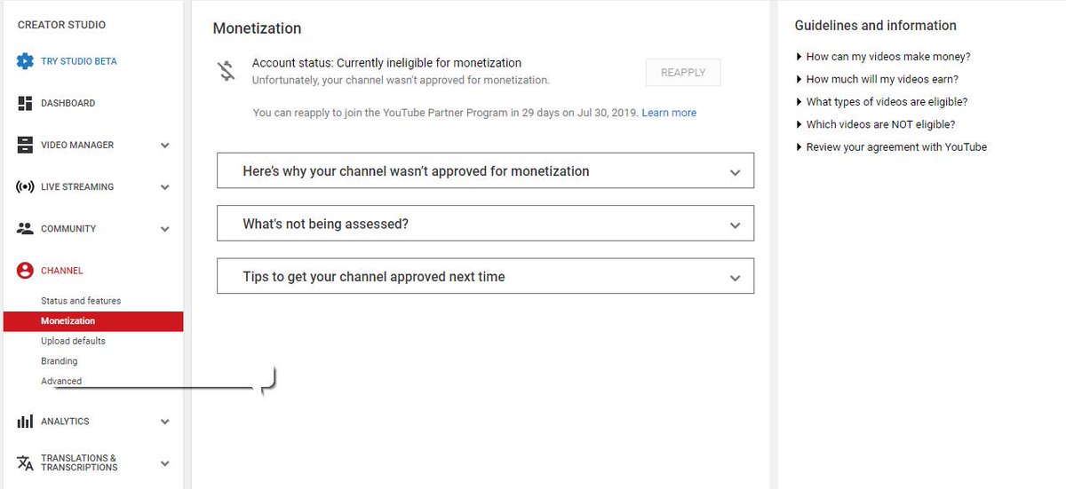1066x489 pixels.
Task: Open 'Here's why your channel wasn't approved' heading
Action: 416,171
